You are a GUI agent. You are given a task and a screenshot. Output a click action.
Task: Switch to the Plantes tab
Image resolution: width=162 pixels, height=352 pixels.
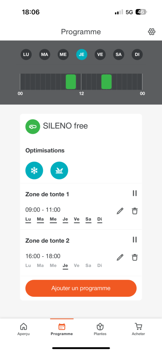100,329
